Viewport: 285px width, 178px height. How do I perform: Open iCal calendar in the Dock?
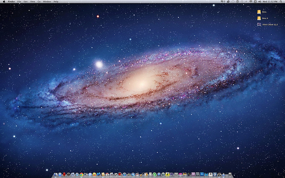[x=107, y=174]
